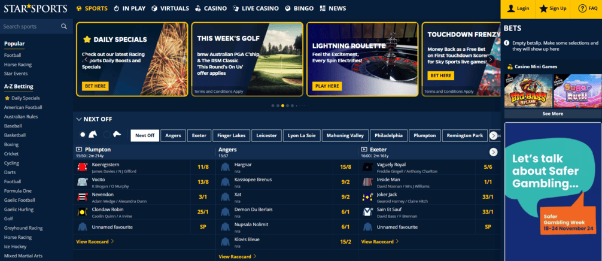Bet on Koenigsstern at 11/8

203,167
